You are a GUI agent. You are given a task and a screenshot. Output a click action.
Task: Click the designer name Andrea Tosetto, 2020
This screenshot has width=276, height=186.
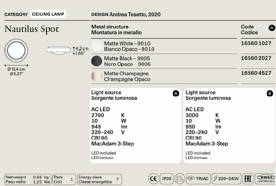tap(135, 15)
